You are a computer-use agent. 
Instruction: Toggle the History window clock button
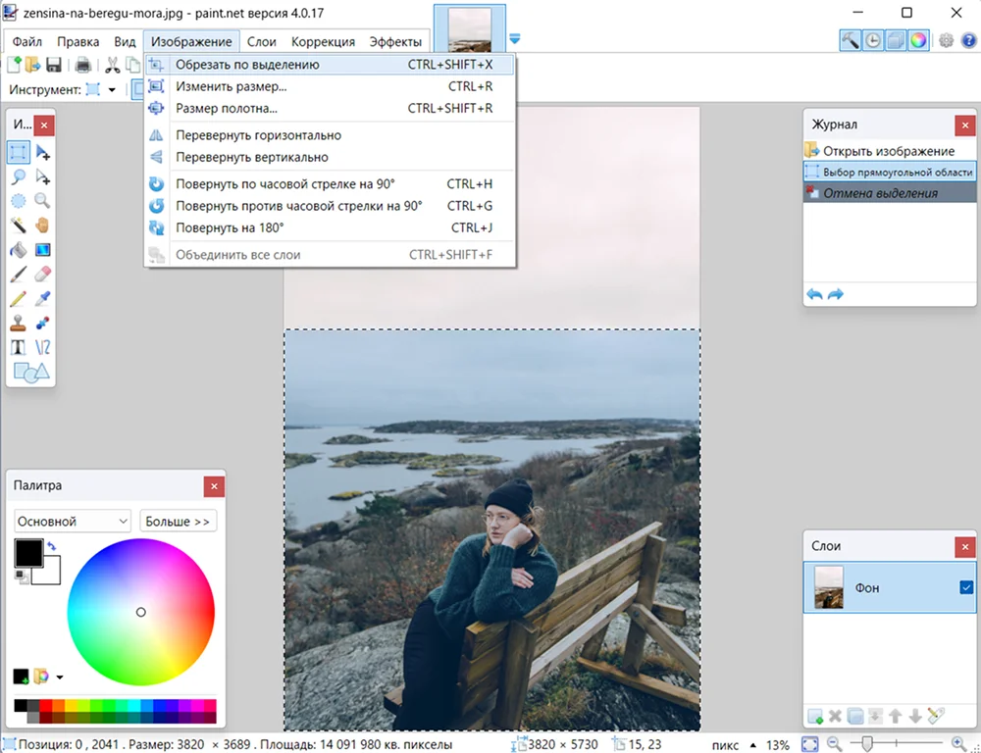tap(872, 40)
